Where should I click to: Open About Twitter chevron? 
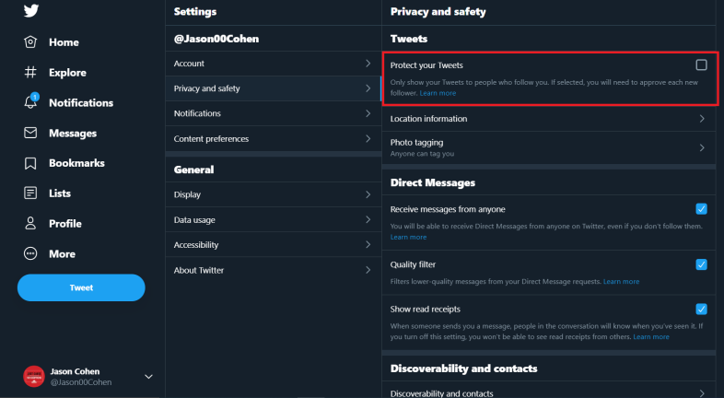[x=368, y=270]
